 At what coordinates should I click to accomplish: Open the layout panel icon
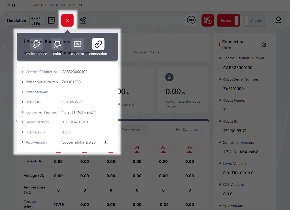[51, 20]
